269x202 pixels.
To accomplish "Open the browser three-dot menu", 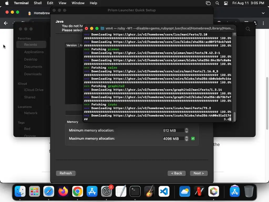I will click(x=263, y=23).
